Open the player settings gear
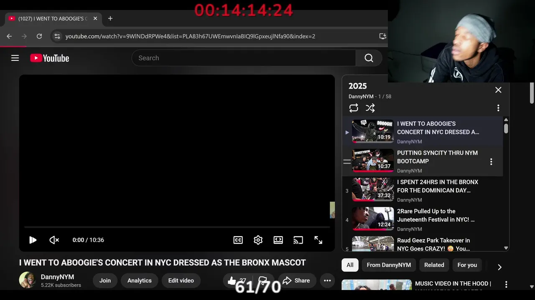Image resolution: width=535 pixels, height=300 pixels. click(258, 240)
